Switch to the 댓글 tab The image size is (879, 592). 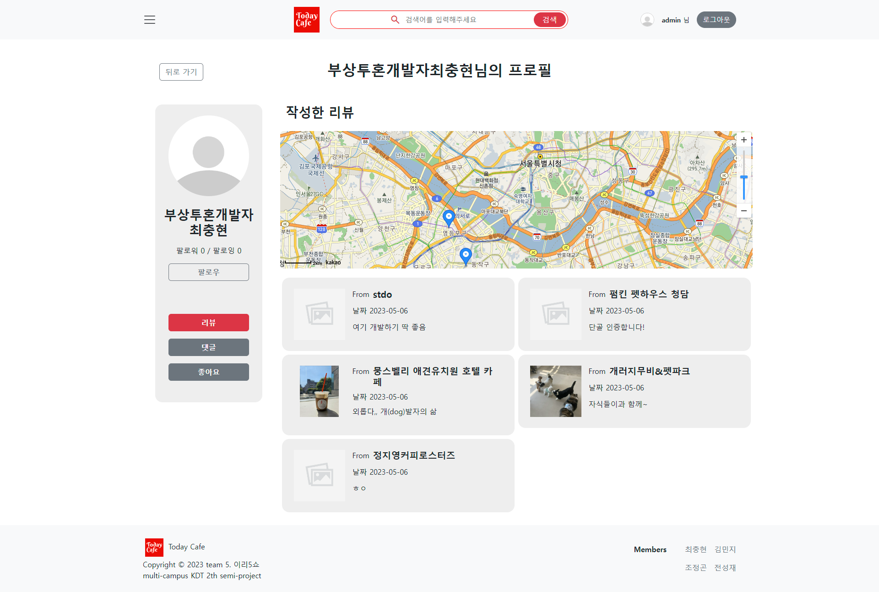pos(208,347)
